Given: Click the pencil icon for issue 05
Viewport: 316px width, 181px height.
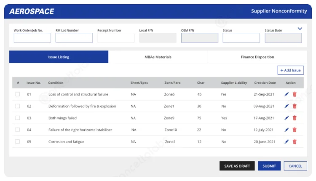Looking at the screenshot, I should (287, 142).
